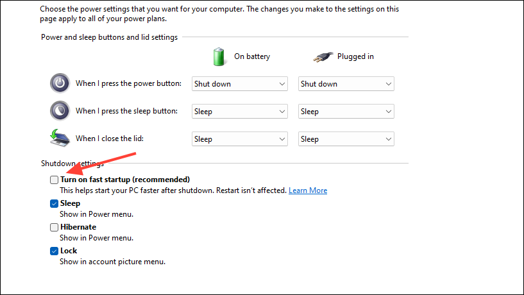Open power button Plugged in dropdown
The width and height of the screenshot is (524, 295).
click(x=346, y=84)
